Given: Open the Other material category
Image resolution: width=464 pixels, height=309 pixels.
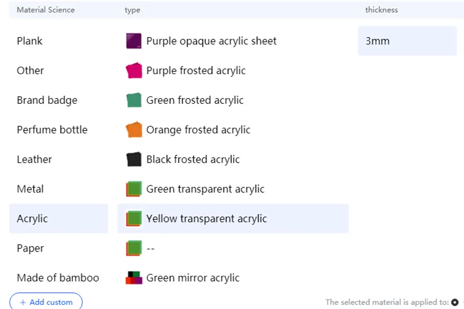Looking at the screenshot, I should [x=30, y=71].
